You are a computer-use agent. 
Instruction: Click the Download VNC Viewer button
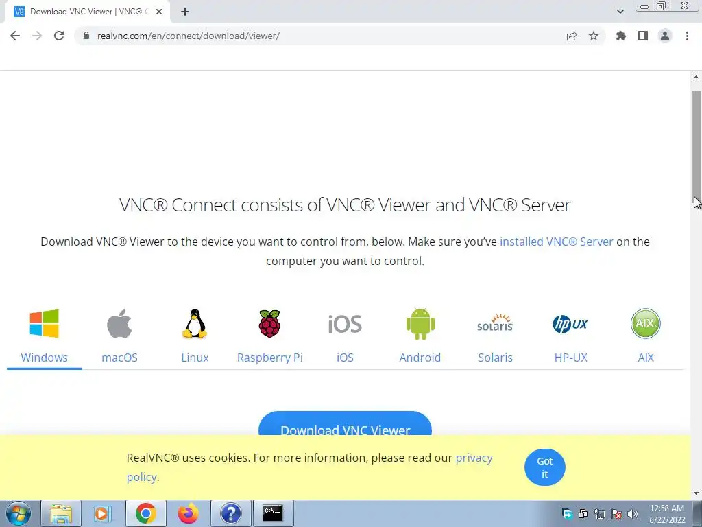coord(346,423)
